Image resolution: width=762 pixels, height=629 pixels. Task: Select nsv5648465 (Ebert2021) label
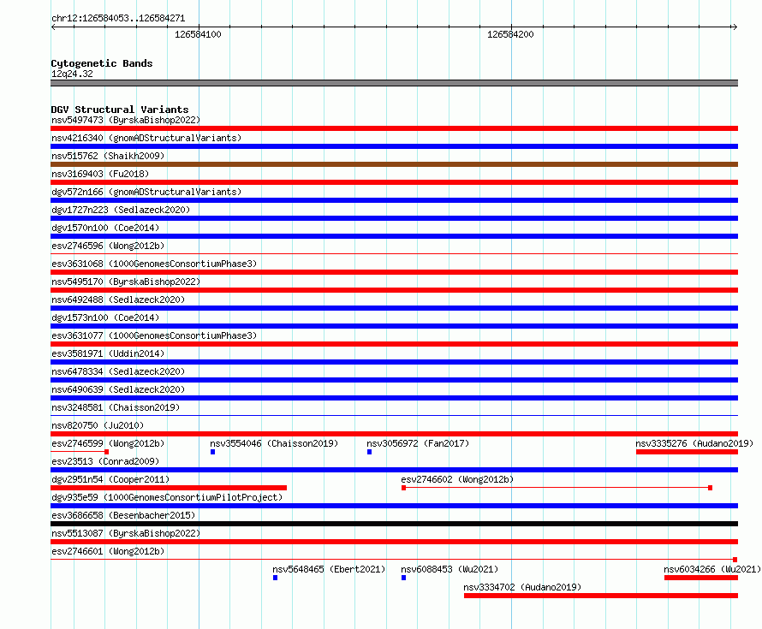coord(329,569)
